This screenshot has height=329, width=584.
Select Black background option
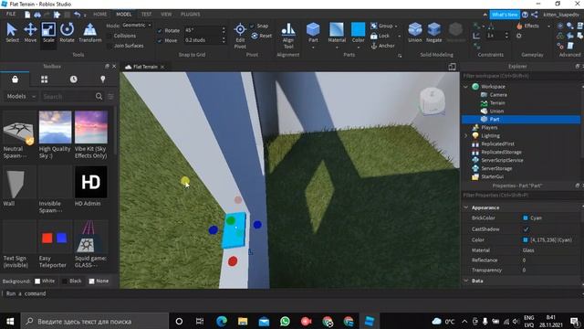(x=65, y=281)
